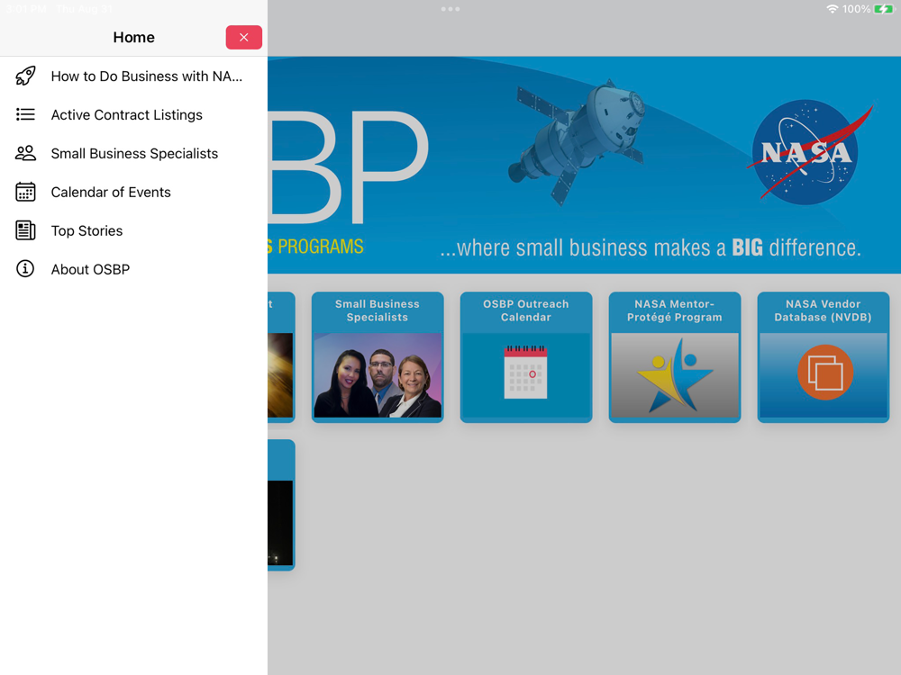
Task: Click the red calendar icon on the Outreach card
Action: point(526,372)
